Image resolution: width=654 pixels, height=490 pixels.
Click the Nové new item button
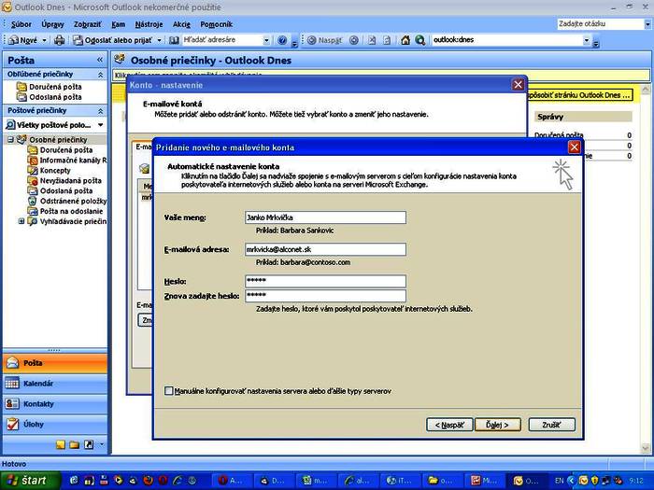click(23, 40)
